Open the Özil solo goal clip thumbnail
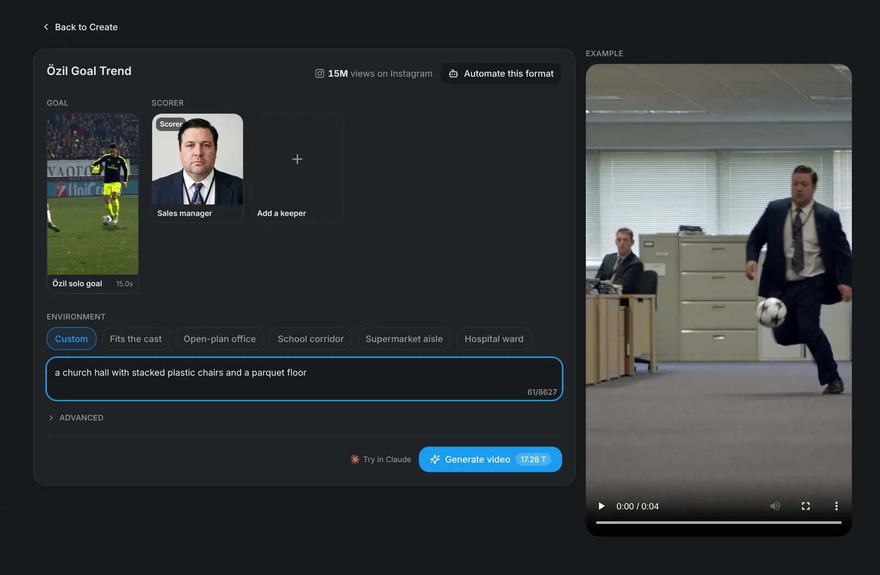 tap(92, 194)
